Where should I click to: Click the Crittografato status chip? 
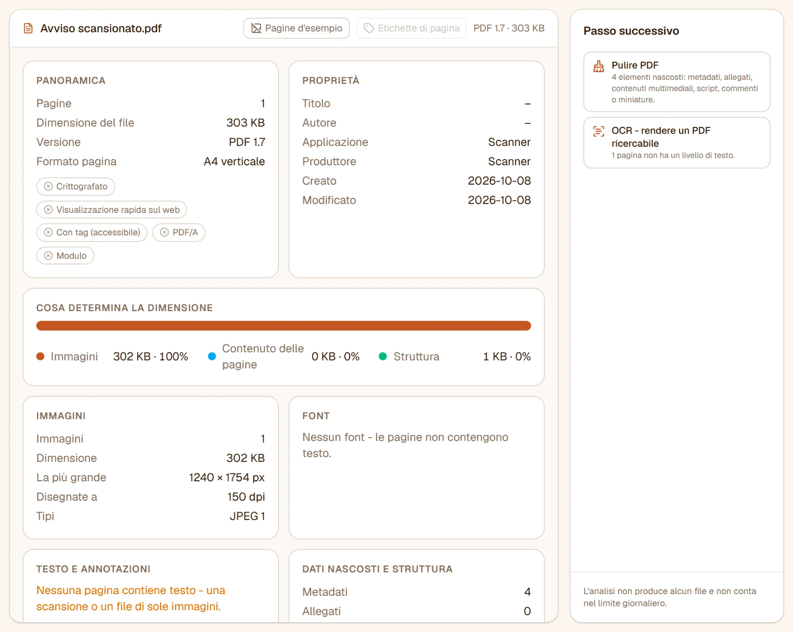click(76, 186)
